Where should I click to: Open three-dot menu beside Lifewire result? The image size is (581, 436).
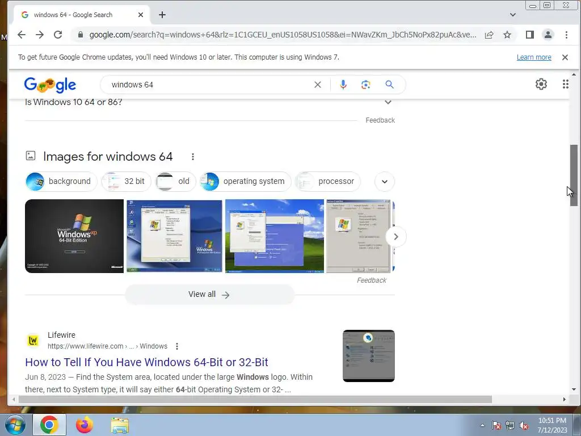pyautogui.click(x=177, y=346)
